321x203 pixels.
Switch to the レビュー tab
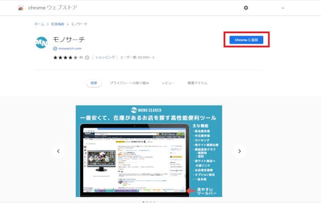point(168,83)
